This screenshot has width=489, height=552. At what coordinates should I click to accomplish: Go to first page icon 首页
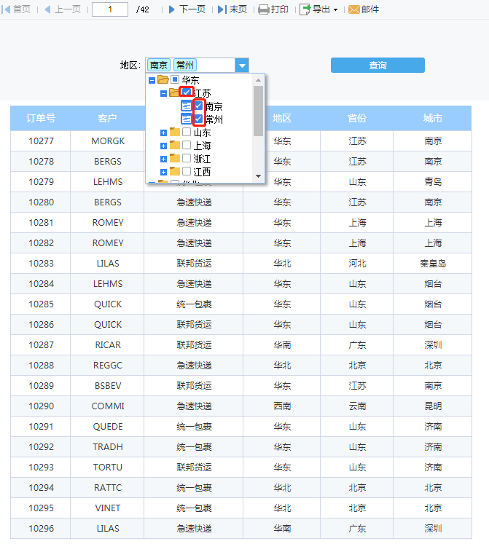[x=6, y=9]
